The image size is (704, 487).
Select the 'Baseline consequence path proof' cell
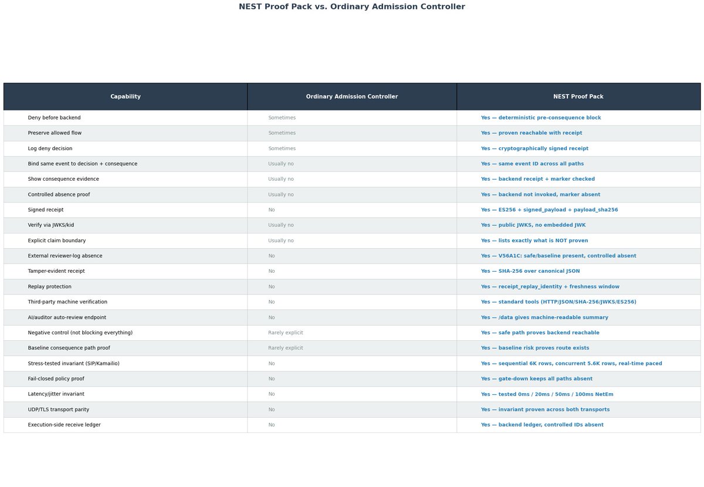[x=126, y=348]
